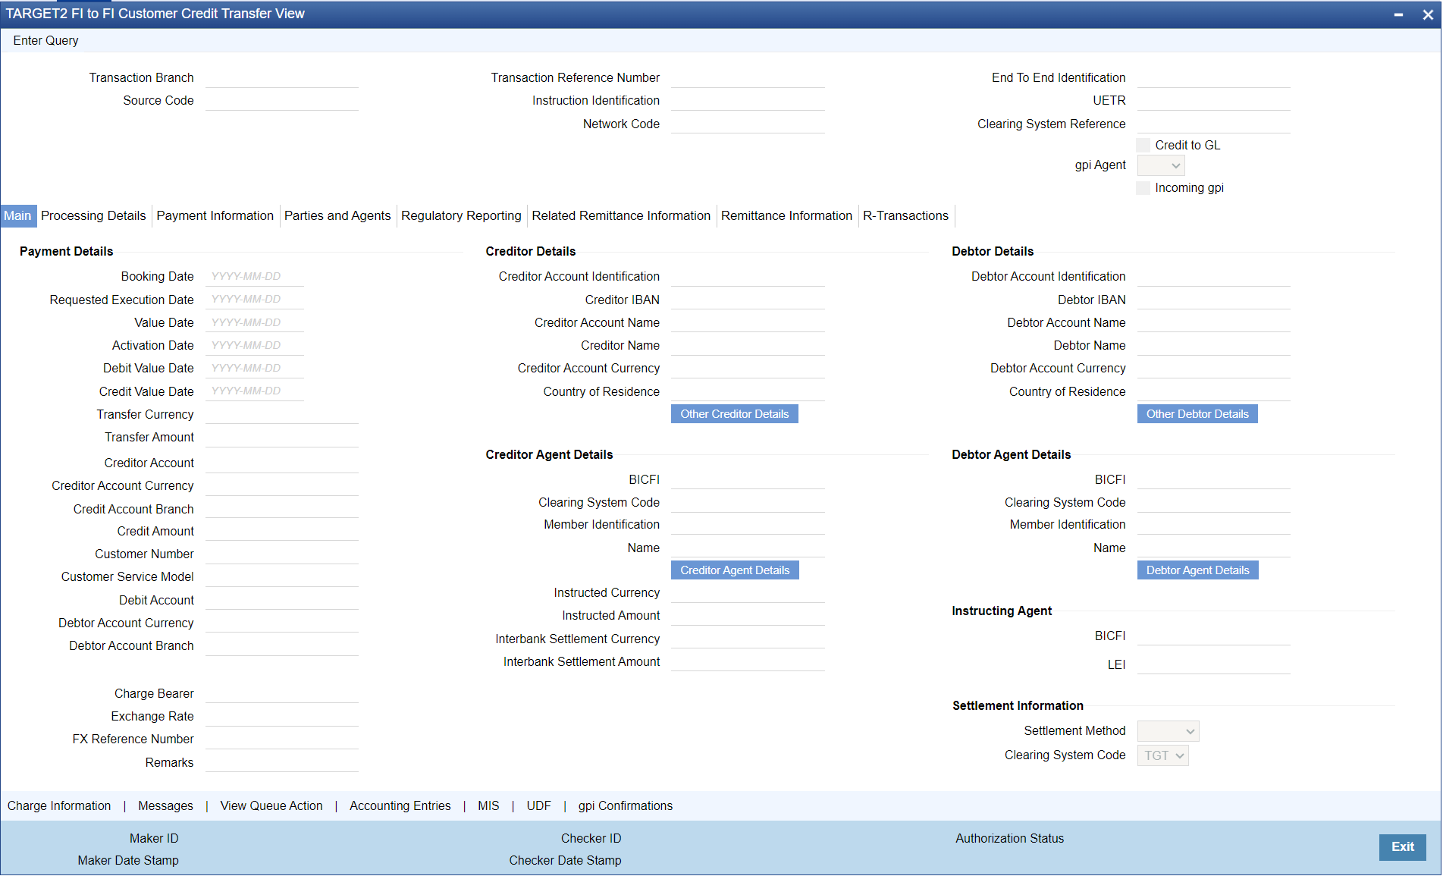Focus the Charge Bearer field
Image resolution: width=1443 pixels, height=876 pixels.
coord(282,694)
